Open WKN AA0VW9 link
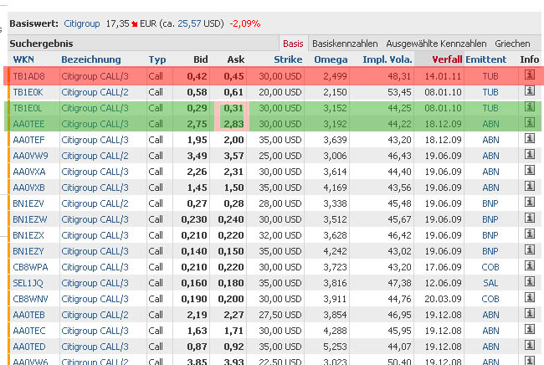This screenshot has height=365, width=544. (30, 156)
